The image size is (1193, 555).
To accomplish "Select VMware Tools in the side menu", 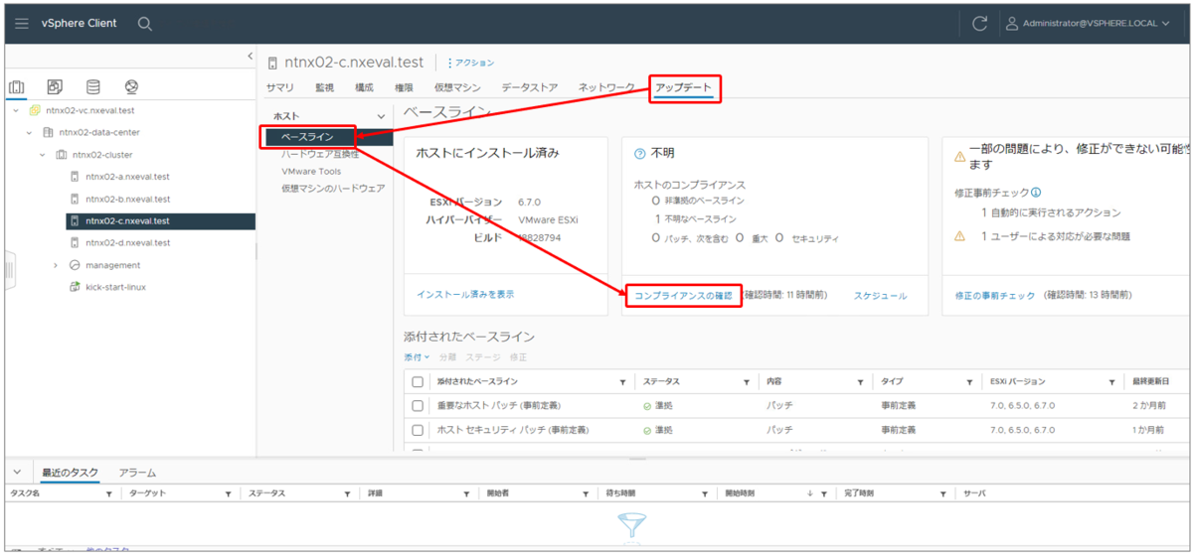I will pos(311,171).
